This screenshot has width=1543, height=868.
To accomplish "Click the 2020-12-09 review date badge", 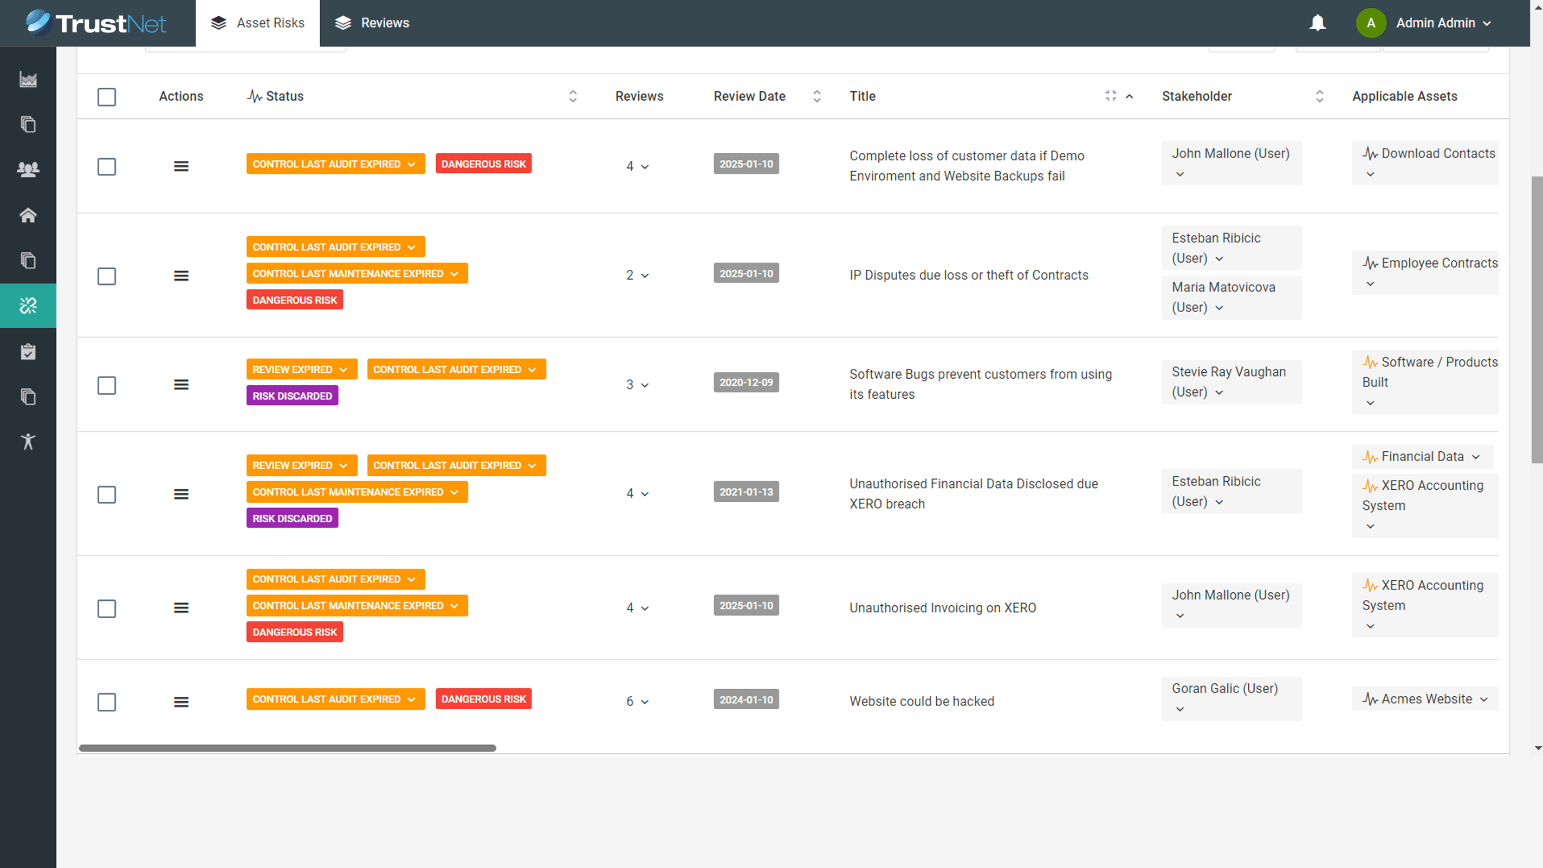I will click(745, 382).
